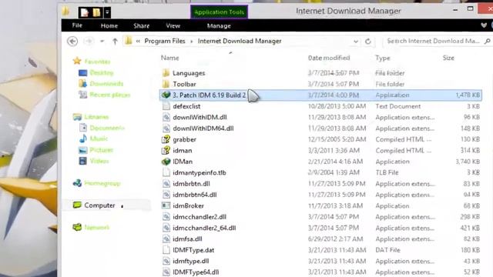Select the idman compiled HTML icon
493x277 pixels.
click(166, 151)
